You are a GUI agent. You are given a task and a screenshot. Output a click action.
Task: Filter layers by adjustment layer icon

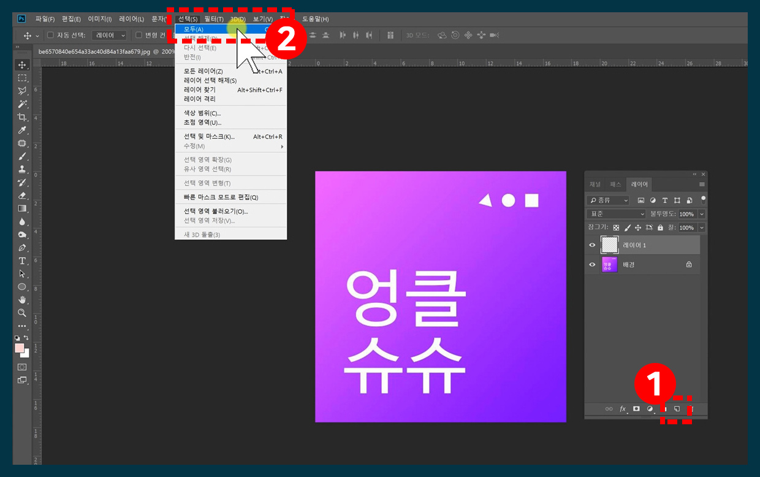(653, 200)
